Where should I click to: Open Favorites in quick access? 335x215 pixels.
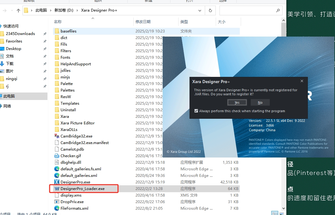tap(14, 41)
